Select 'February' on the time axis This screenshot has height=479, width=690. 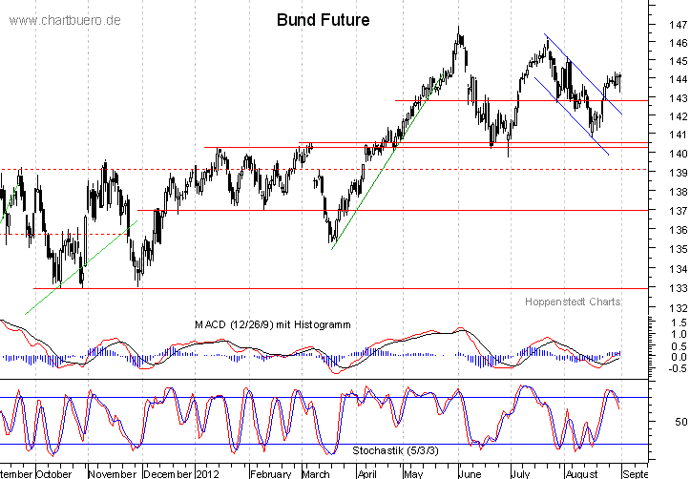click(271, 473)
